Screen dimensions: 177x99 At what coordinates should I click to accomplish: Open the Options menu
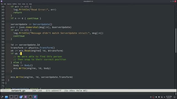(9, 4)
